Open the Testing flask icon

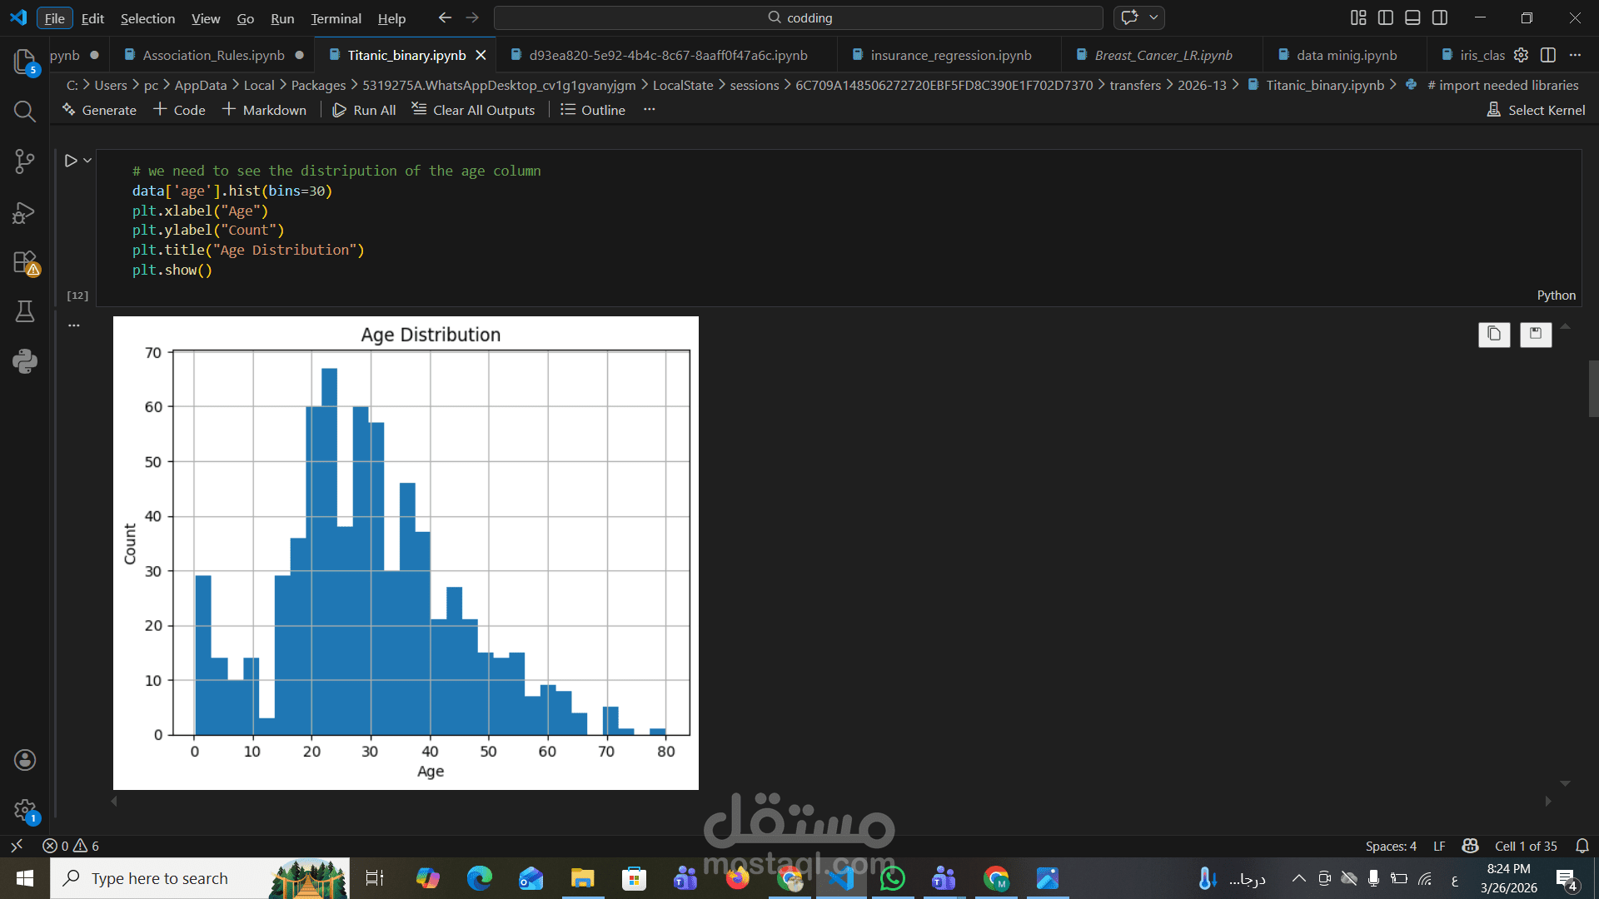tap(25, 311)
